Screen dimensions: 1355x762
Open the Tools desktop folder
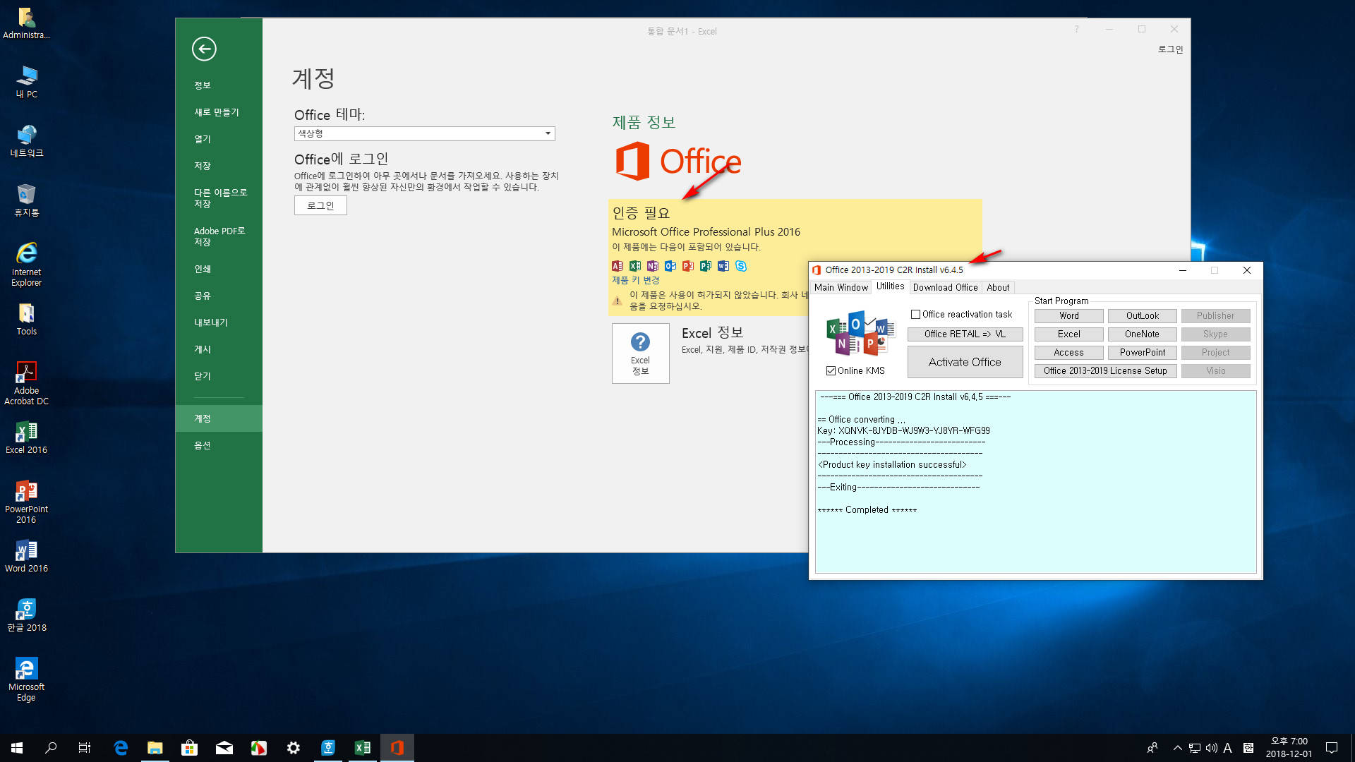click(26, 320)
